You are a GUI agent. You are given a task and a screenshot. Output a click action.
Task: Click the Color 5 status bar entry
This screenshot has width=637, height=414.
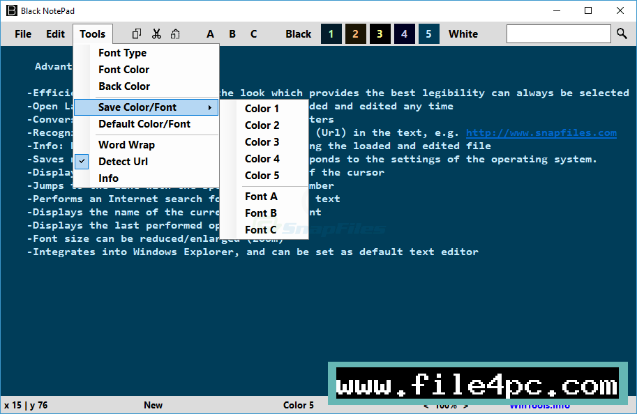click(299, 405)
